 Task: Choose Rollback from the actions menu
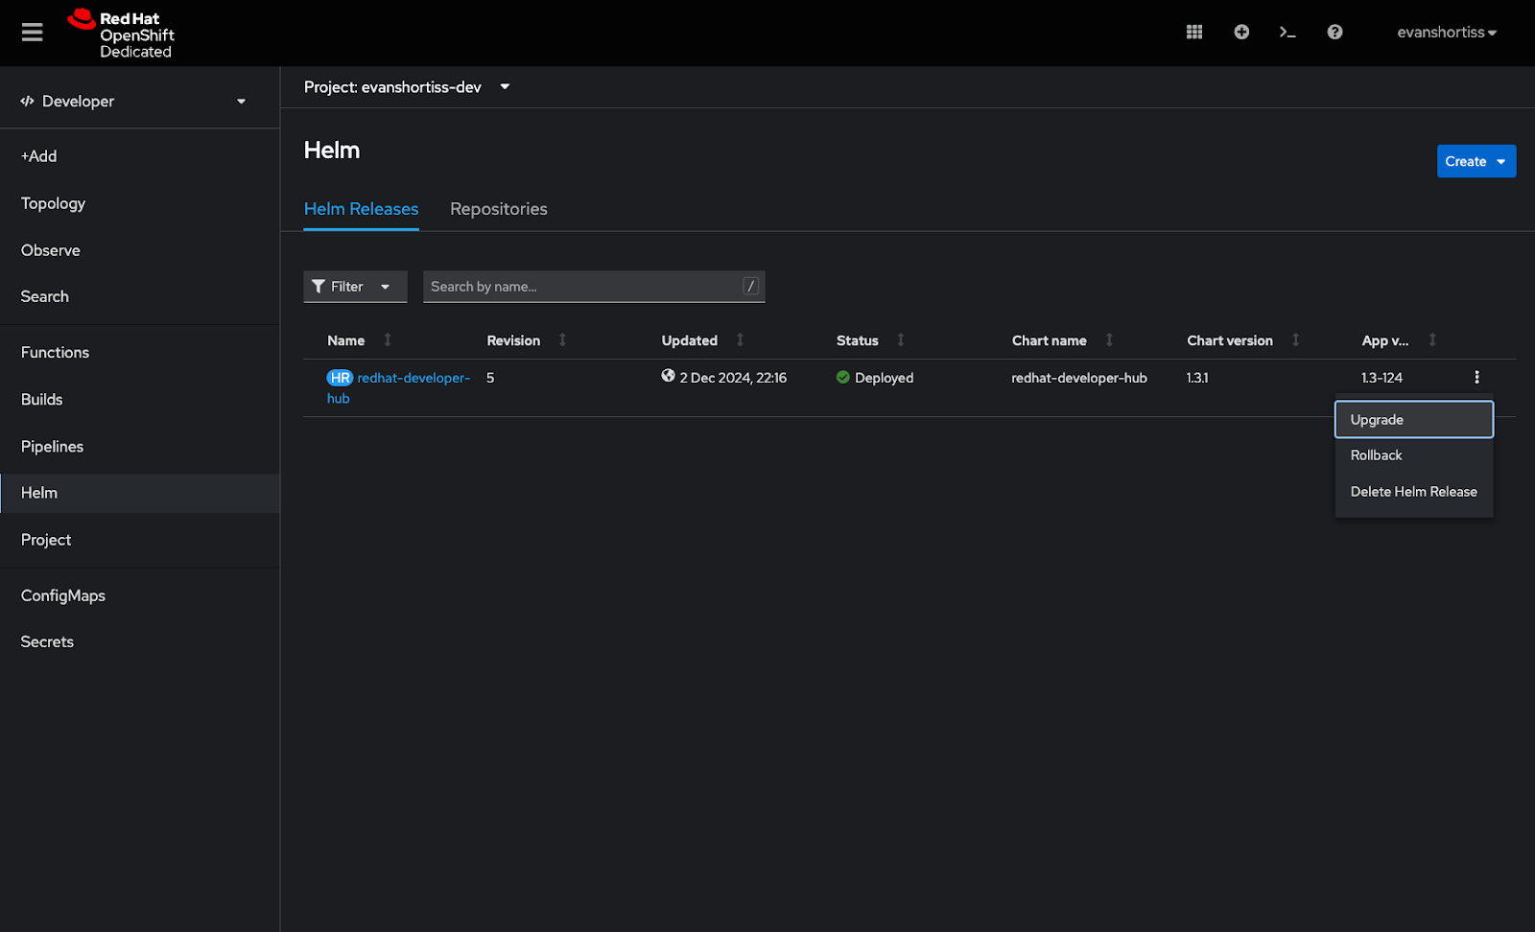tap(1414, 455)
